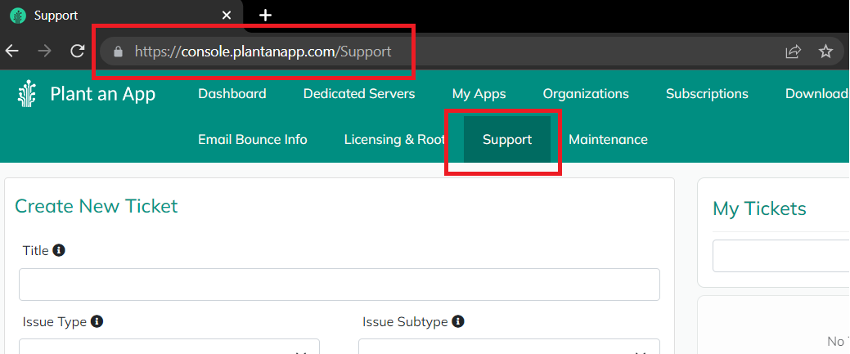This screenshot has width=850, height=354.
Task: Select the Support navigation item
Action: tap(507, 139)
